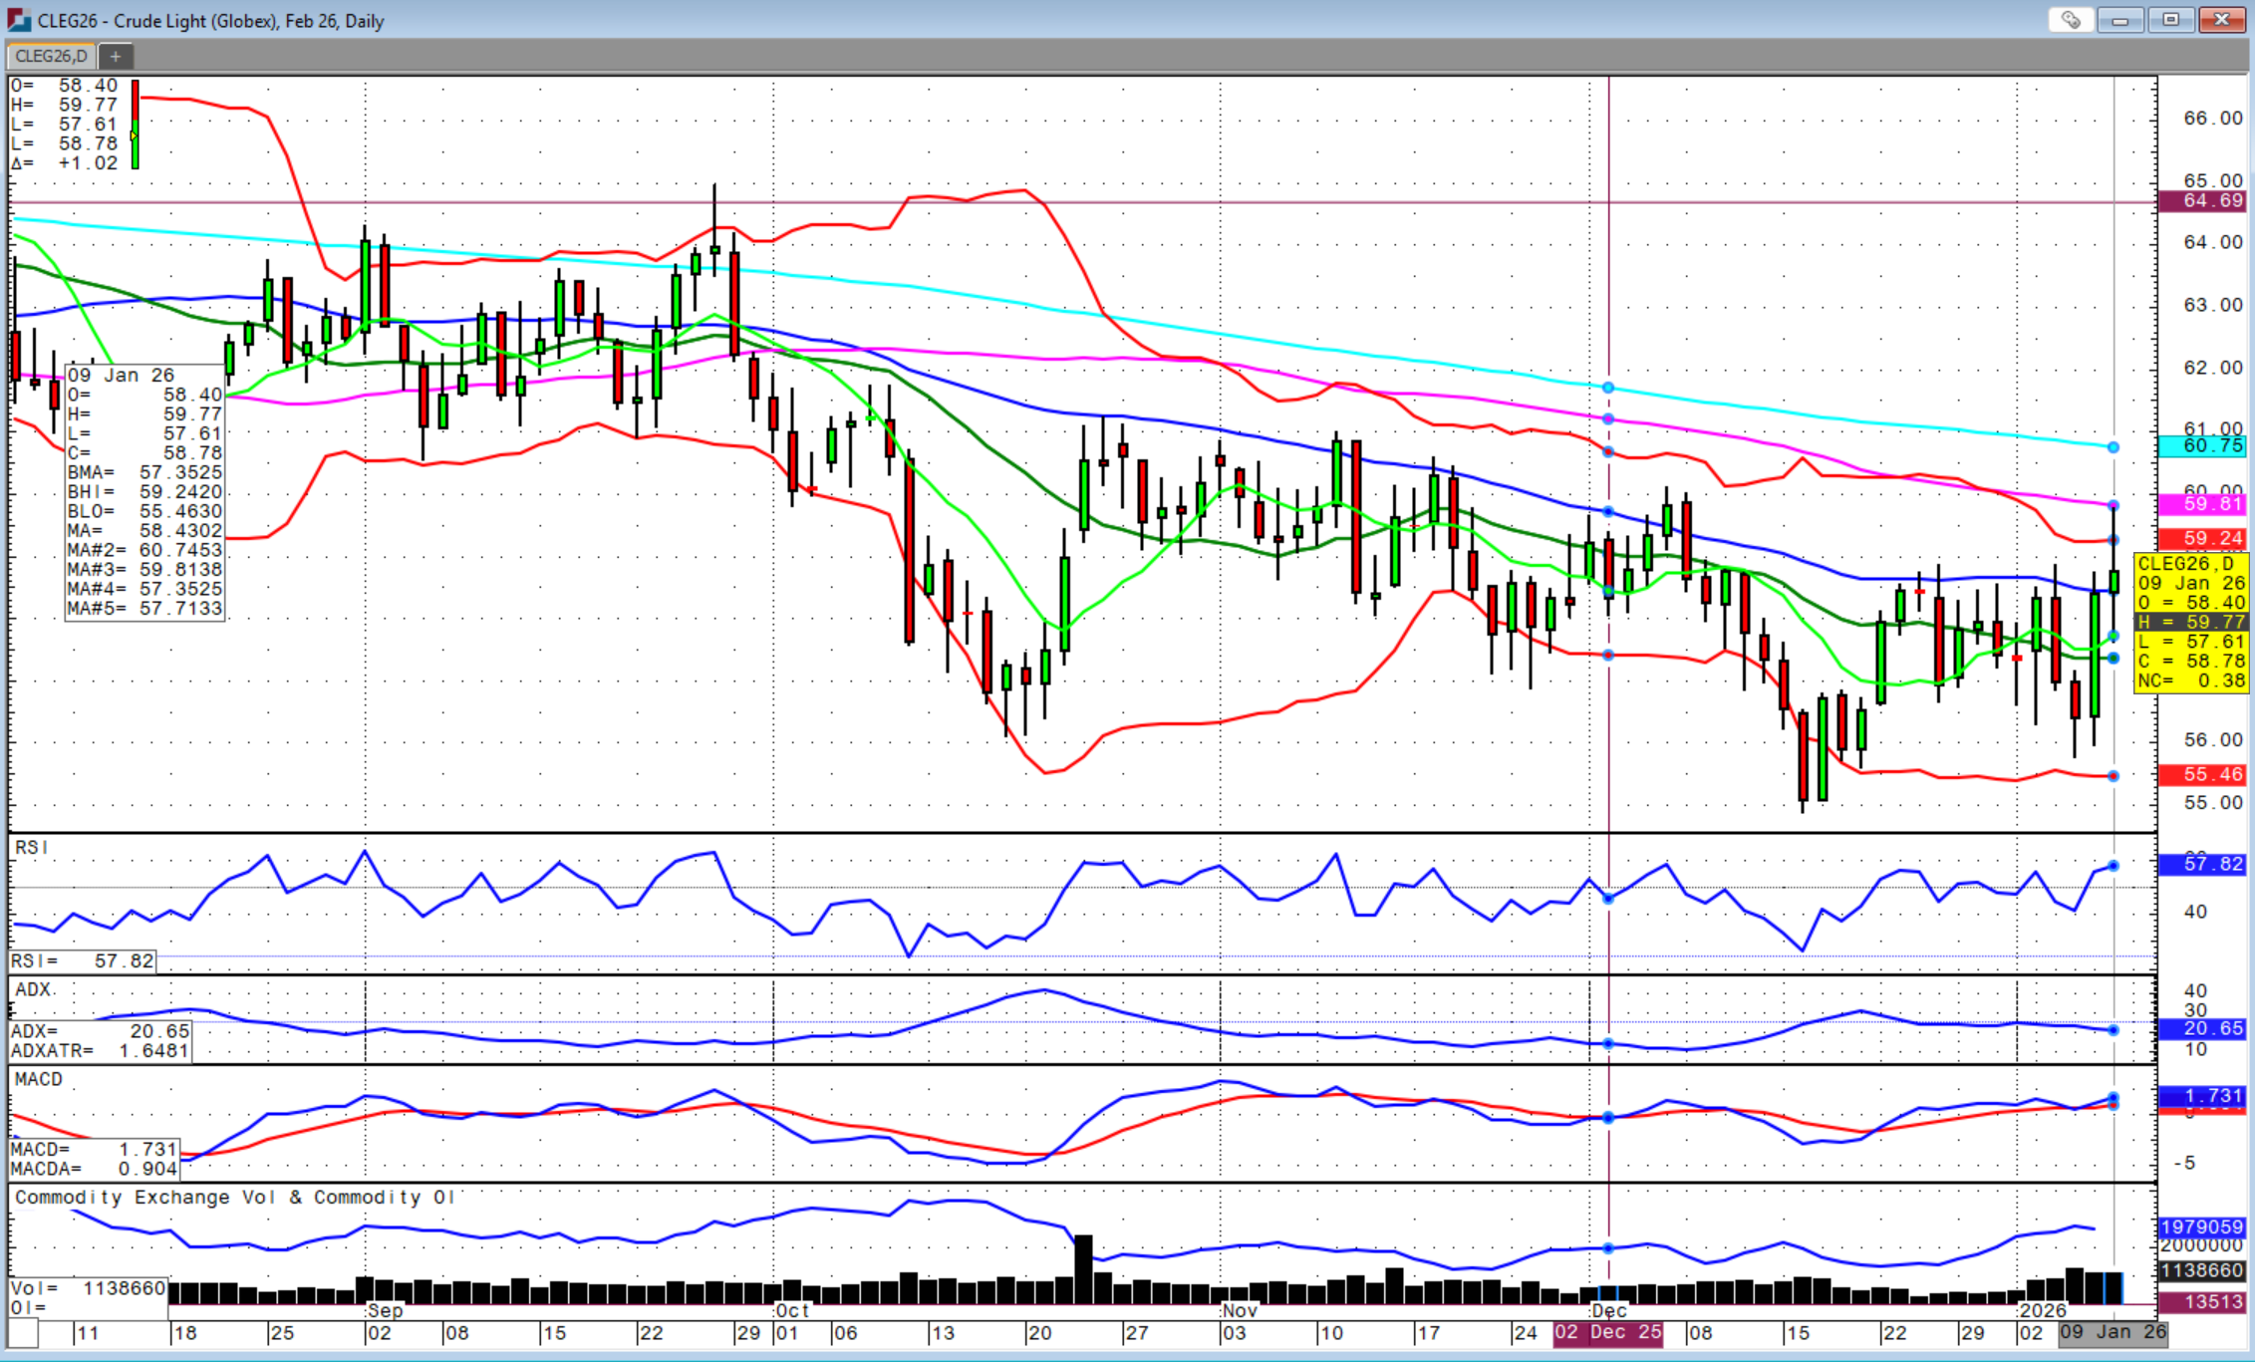The width and height of the screenshot is (2255, 1362).
Task: Select the CLEG26,D chart tab
Action: (51, 56)
